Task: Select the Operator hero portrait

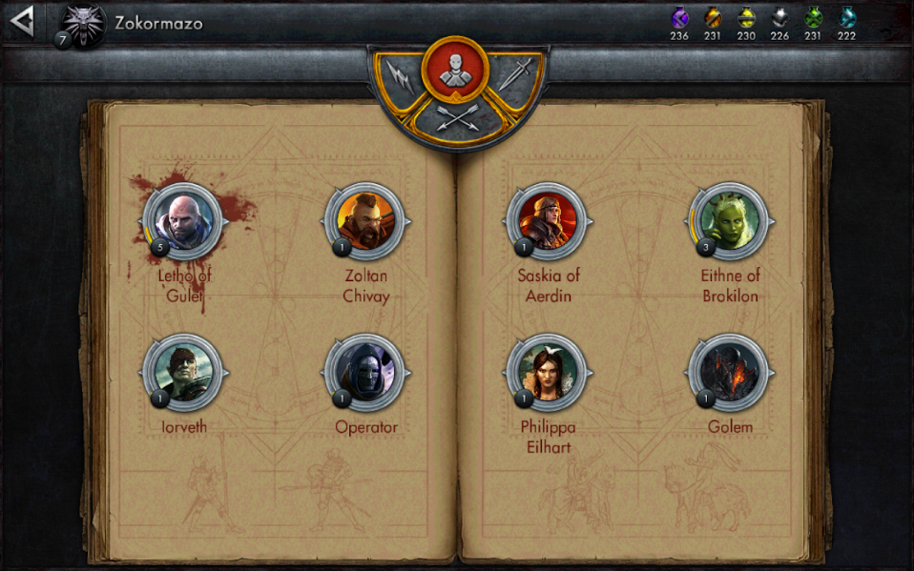Action: [365, 373]
